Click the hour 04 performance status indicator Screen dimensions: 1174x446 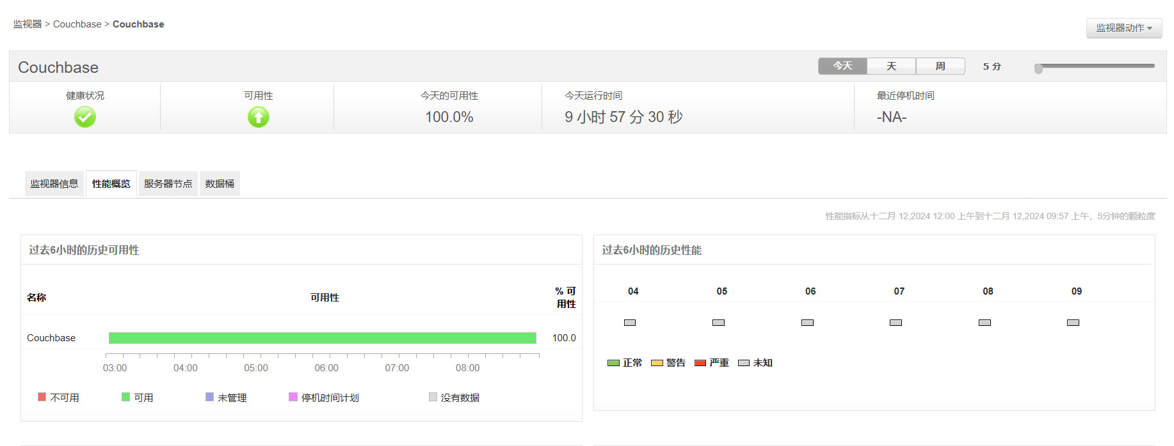pos(630,323)
